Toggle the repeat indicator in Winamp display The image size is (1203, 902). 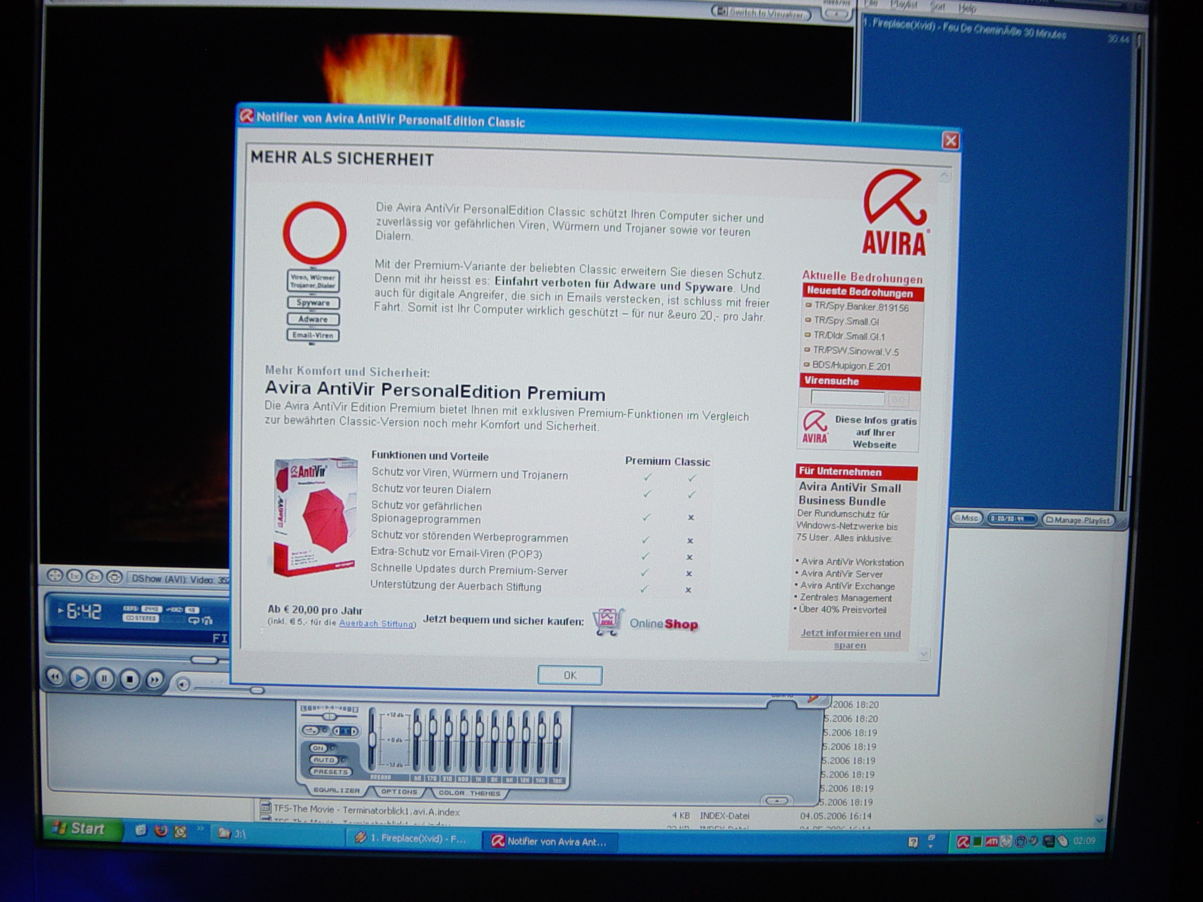pyautogui.click(x=194, y=620)
